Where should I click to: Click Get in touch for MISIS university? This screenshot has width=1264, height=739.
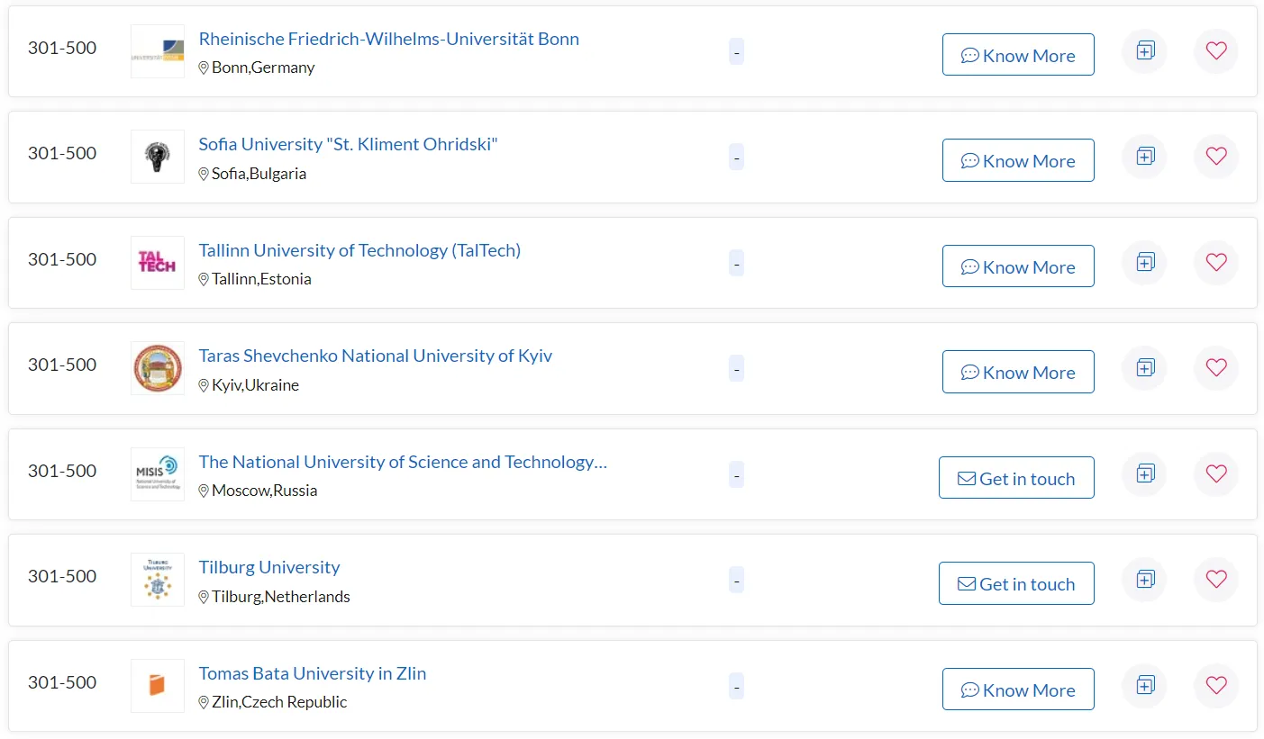click(x=1016, y=478)
